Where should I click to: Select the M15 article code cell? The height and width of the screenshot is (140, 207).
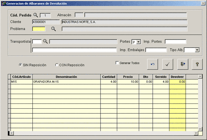click(21, 82)
